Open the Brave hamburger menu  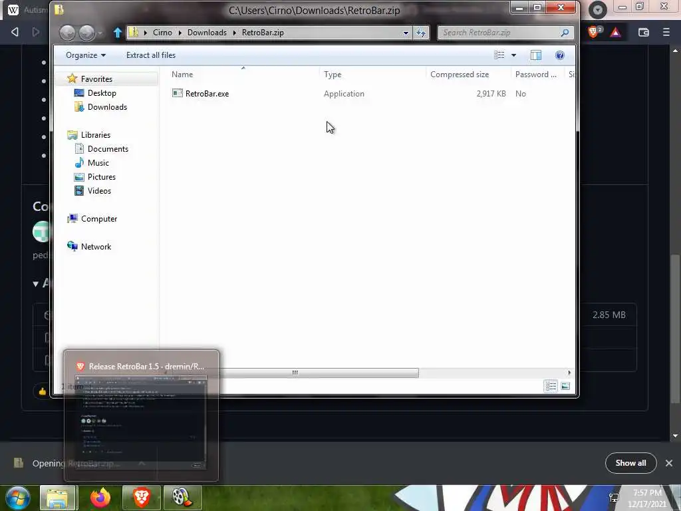(666, 32)
